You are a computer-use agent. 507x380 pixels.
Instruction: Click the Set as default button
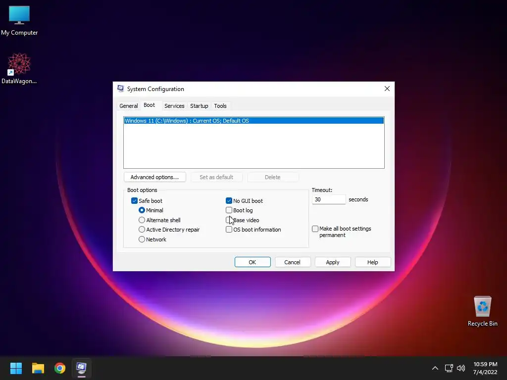click(216, 177)
